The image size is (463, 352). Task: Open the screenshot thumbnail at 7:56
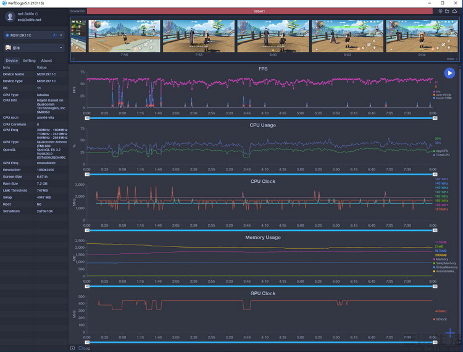click(x=124, y=36)
